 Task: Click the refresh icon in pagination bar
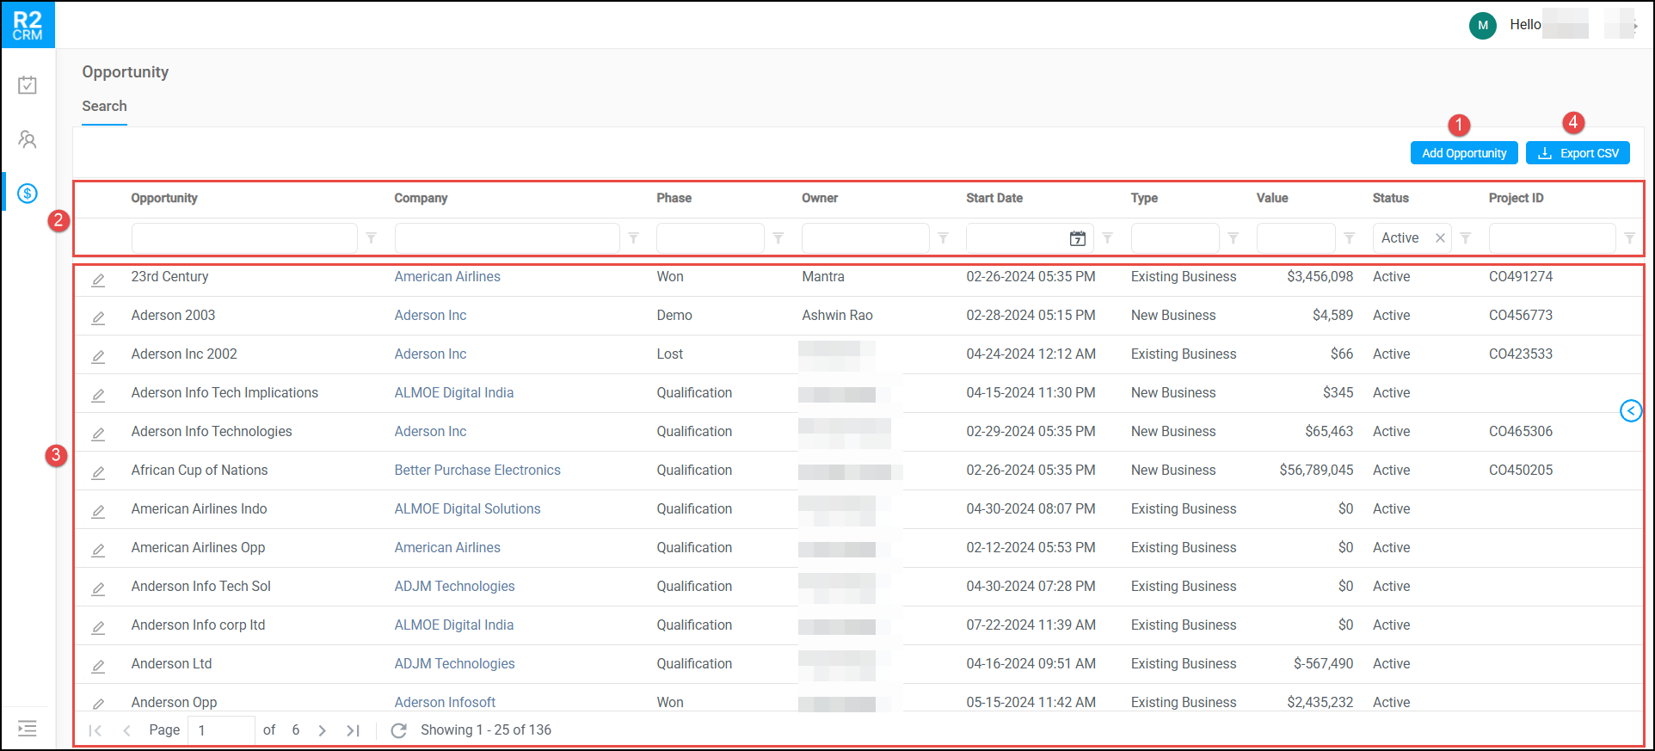tap(398, 730)
